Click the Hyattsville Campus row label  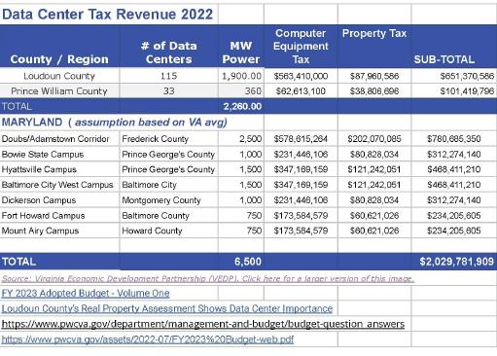pyautogui.click(x=59, y=169)
